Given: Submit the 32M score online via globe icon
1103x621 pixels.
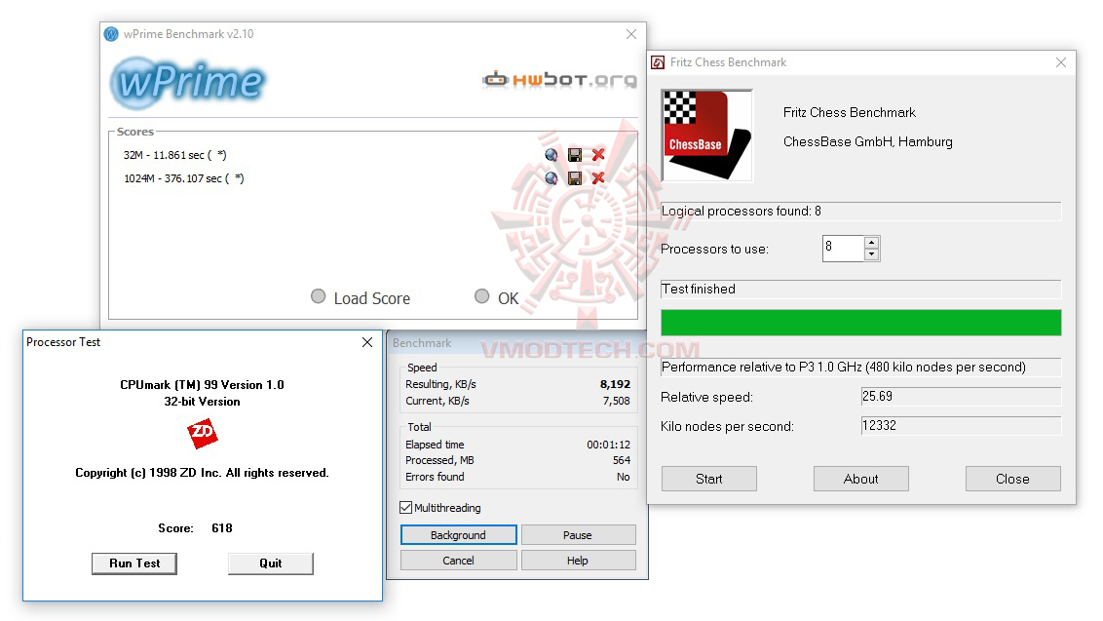Looking at the screenshot, I should point(551,155).
